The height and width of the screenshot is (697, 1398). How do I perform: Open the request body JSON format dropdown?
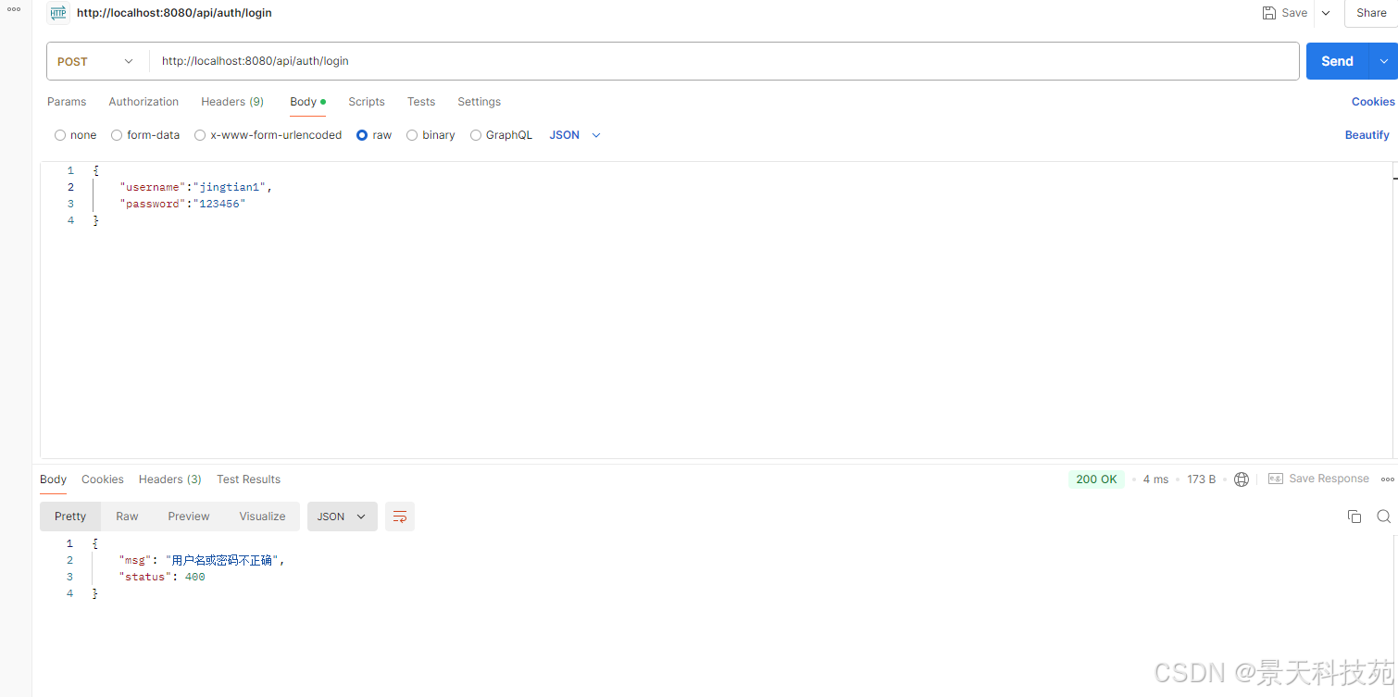coord(575,135)
